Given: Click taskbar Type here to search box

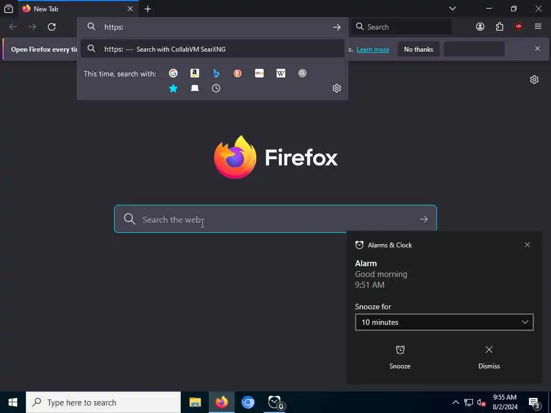Looking at the screenshot, I should [103, 402].
